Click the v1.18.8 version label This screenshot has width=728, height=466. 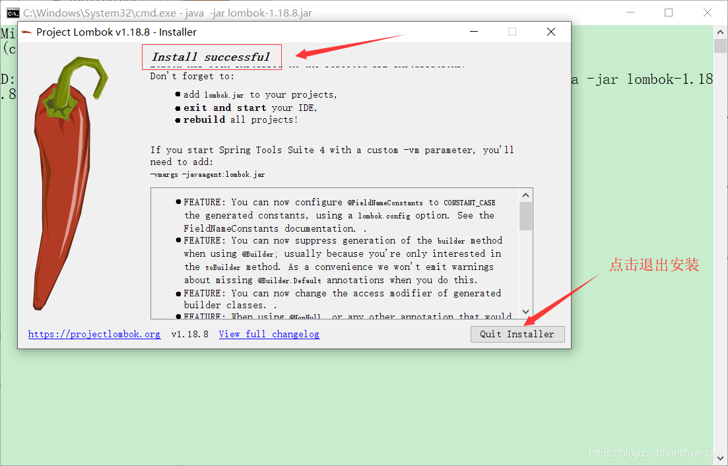[190, 334]
